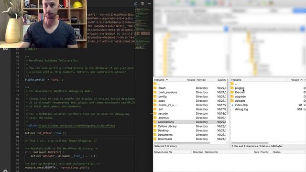
Task: Select the Desktop folder in local pane
Action: [x=163, y=130]
